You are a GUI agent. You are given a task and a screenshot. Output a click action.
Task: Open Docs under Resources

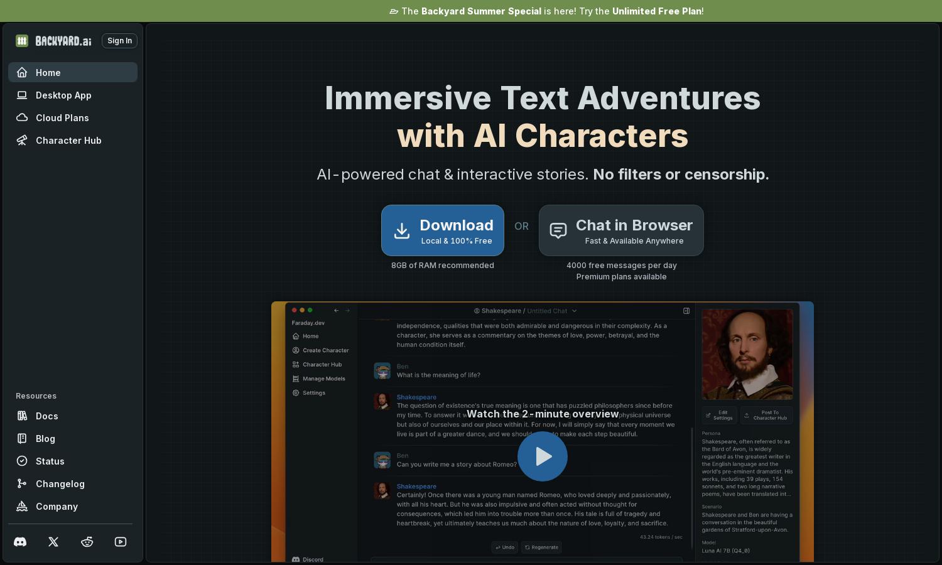73,416
